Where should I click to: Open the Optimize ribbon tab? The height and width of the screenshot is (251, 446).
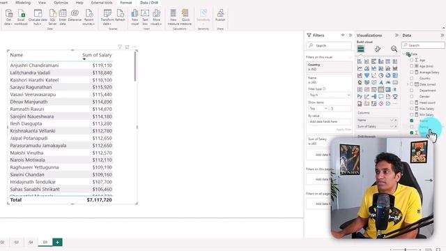pyautogui.click(x=61, y=3)
